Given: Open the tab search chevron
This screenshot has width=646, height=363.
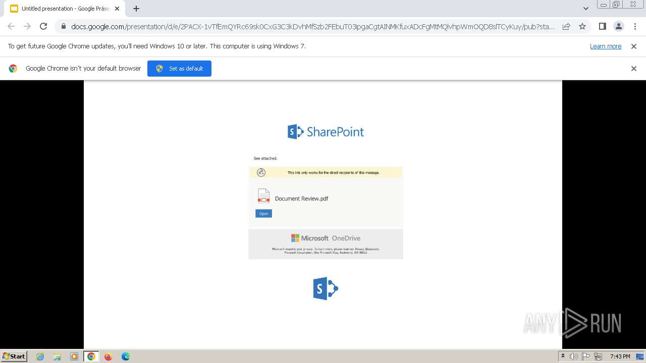Looking at the screenshot, I should click(x=585, y=8).
